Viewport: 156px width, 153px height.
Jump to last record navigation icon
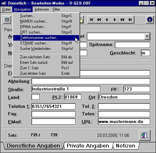(130, 20)
